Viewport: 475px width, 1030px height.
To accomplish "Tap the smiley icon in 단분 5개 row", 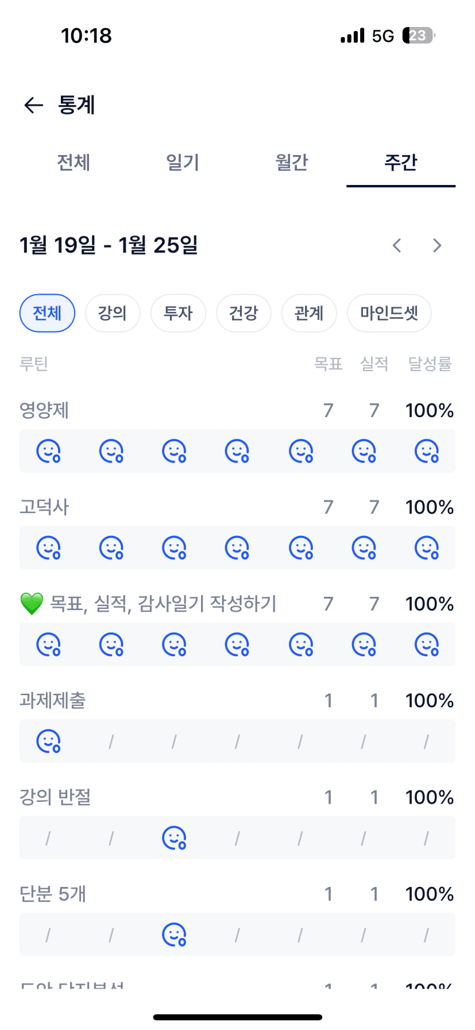I will [174, 935].
